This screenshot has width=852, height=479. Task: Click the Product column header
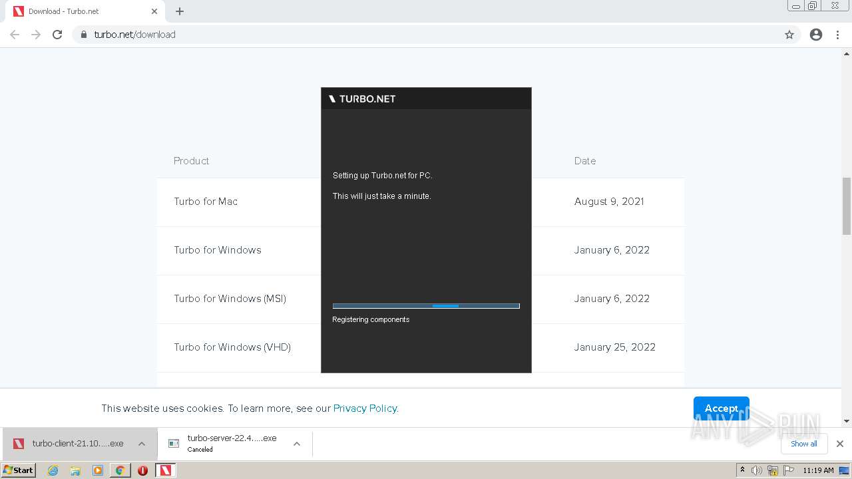[191, 161]
